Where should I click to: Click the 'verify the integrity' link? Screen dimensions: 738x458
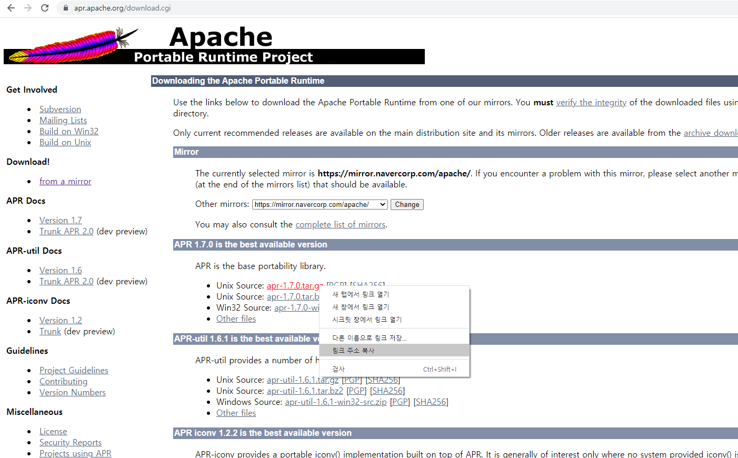pos(591,102)
